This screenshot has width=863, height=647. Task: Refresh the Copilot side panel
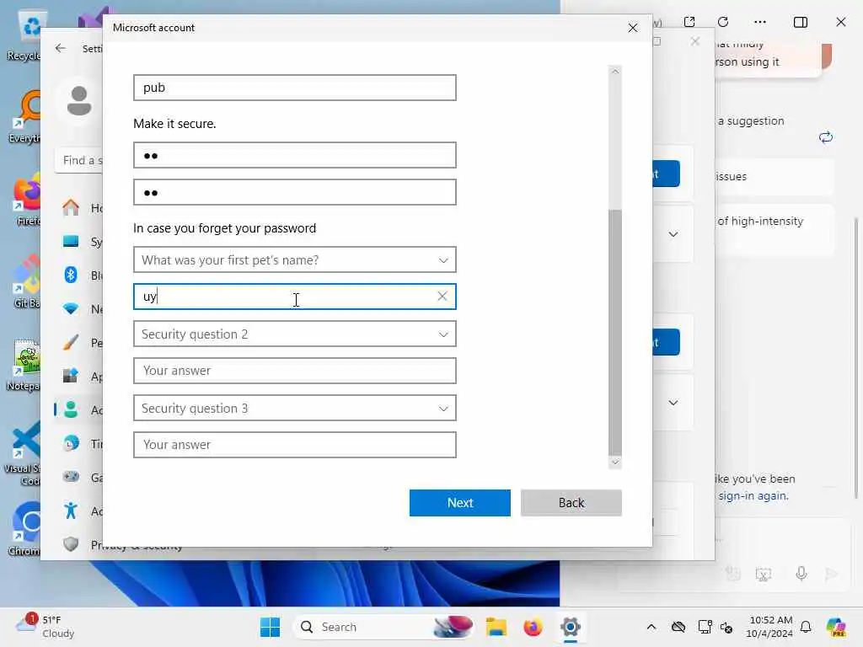point(723,22)
